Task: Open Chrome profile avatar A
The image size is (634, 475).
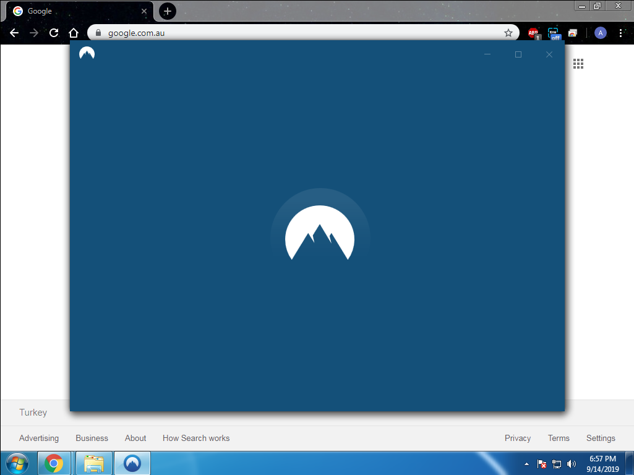Action: coord(601,33)
